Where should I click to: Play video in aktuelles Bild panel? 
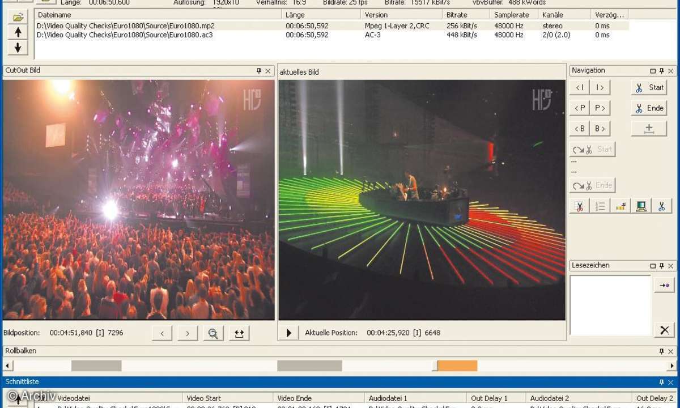(x=288, y=333)
